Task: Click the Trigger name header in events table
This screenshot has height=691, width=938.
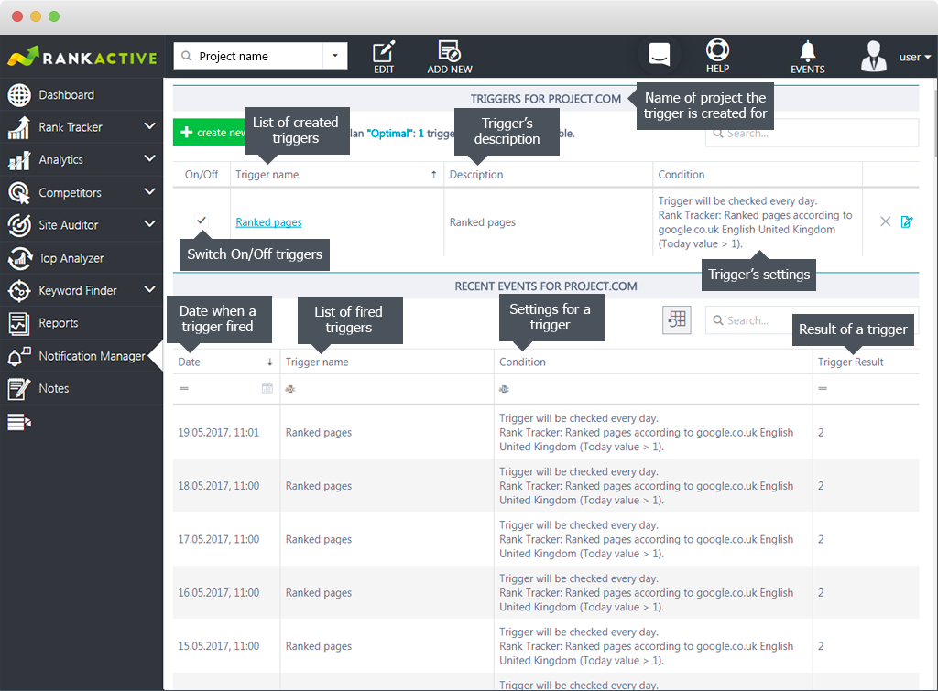Action: pyautogui.click(x=316, y=362)
